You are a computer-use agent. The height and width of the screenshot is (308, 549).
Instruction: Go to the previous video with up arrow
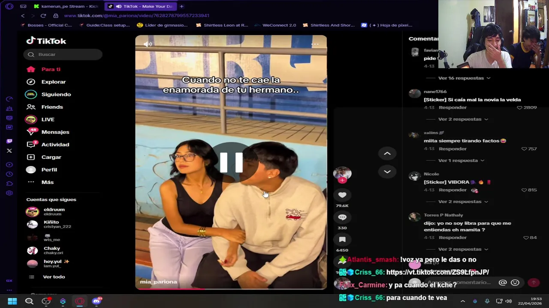tap(387, 154)
